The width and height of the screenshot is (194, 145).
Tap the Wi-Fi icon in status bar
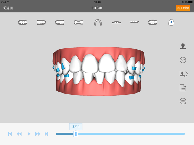(x=8, y=2)
